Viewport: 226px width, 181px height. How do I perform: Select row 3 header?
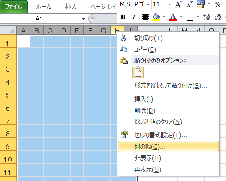pos(8,67)
